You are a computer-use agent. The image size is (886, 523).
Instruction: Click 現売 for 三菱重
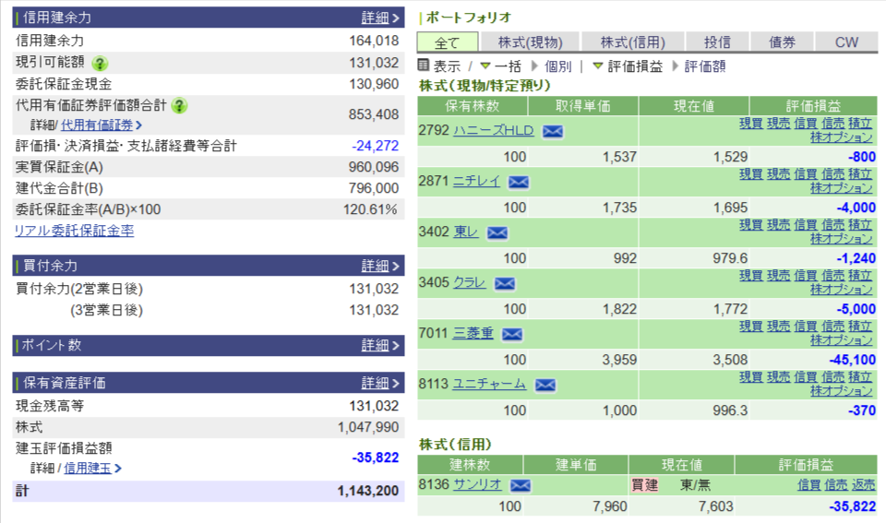coord(778,327)
